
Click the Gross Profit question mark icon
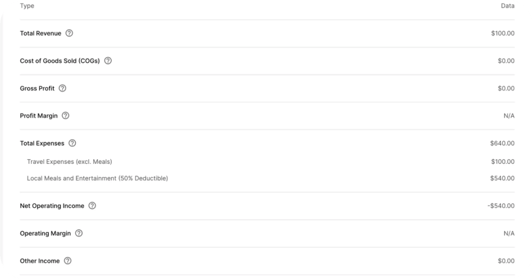point(62,89)
